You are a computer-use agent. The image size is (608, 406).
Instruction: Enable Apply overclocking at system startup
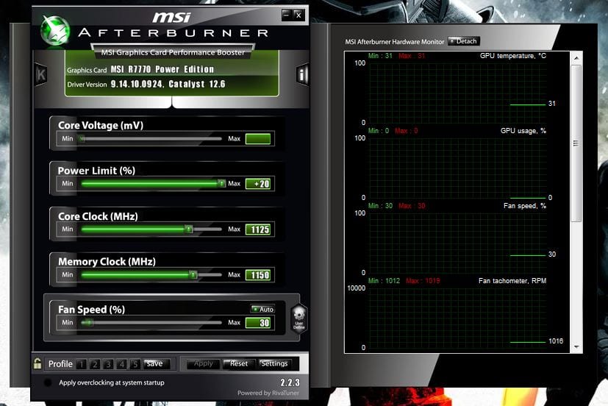(x=48, y=383)
